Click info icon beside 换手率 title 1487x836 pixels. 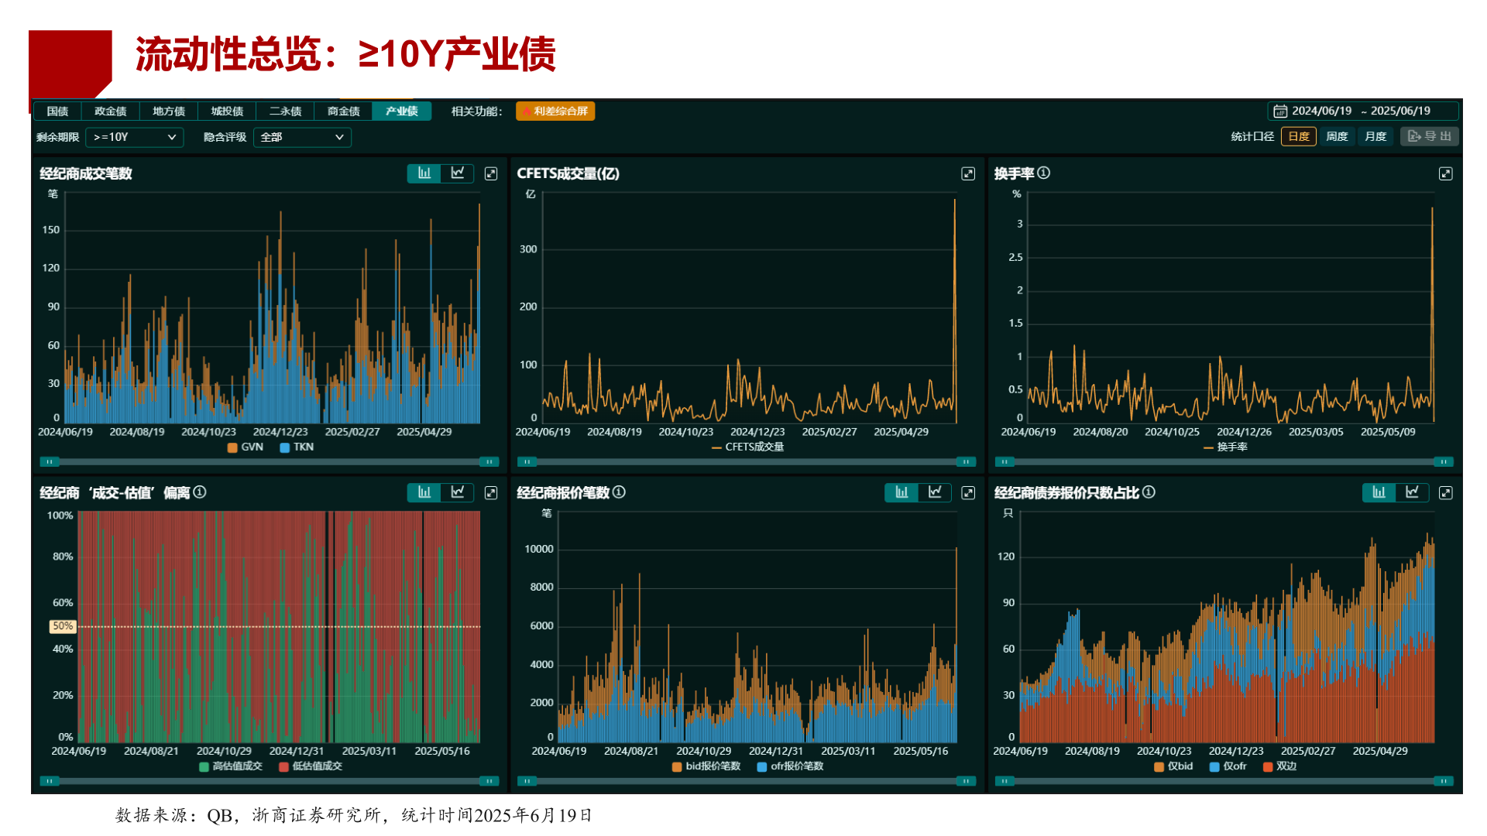[x=1044, y=173]
